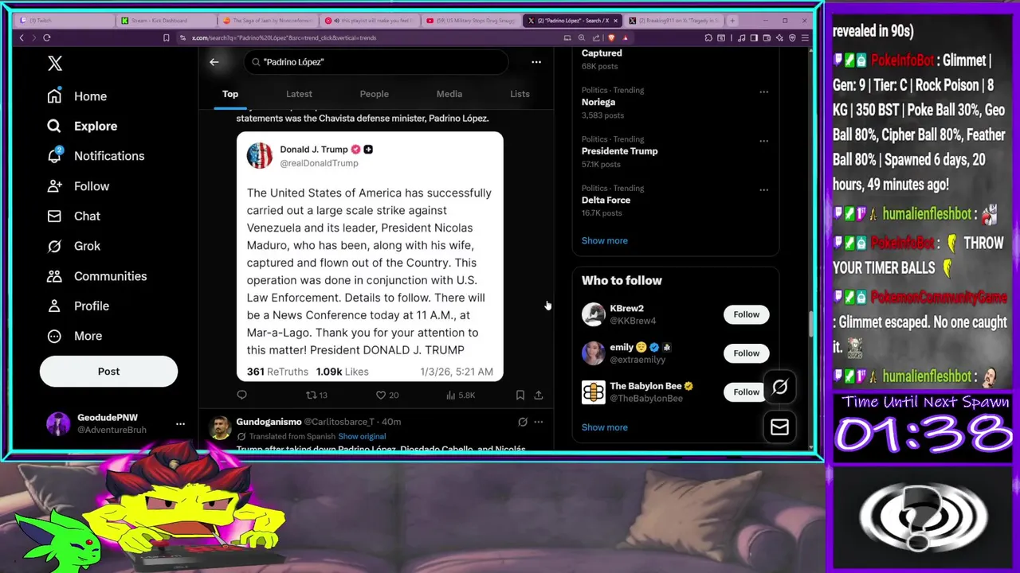Open options for Delta Force trend

(763, 190)
